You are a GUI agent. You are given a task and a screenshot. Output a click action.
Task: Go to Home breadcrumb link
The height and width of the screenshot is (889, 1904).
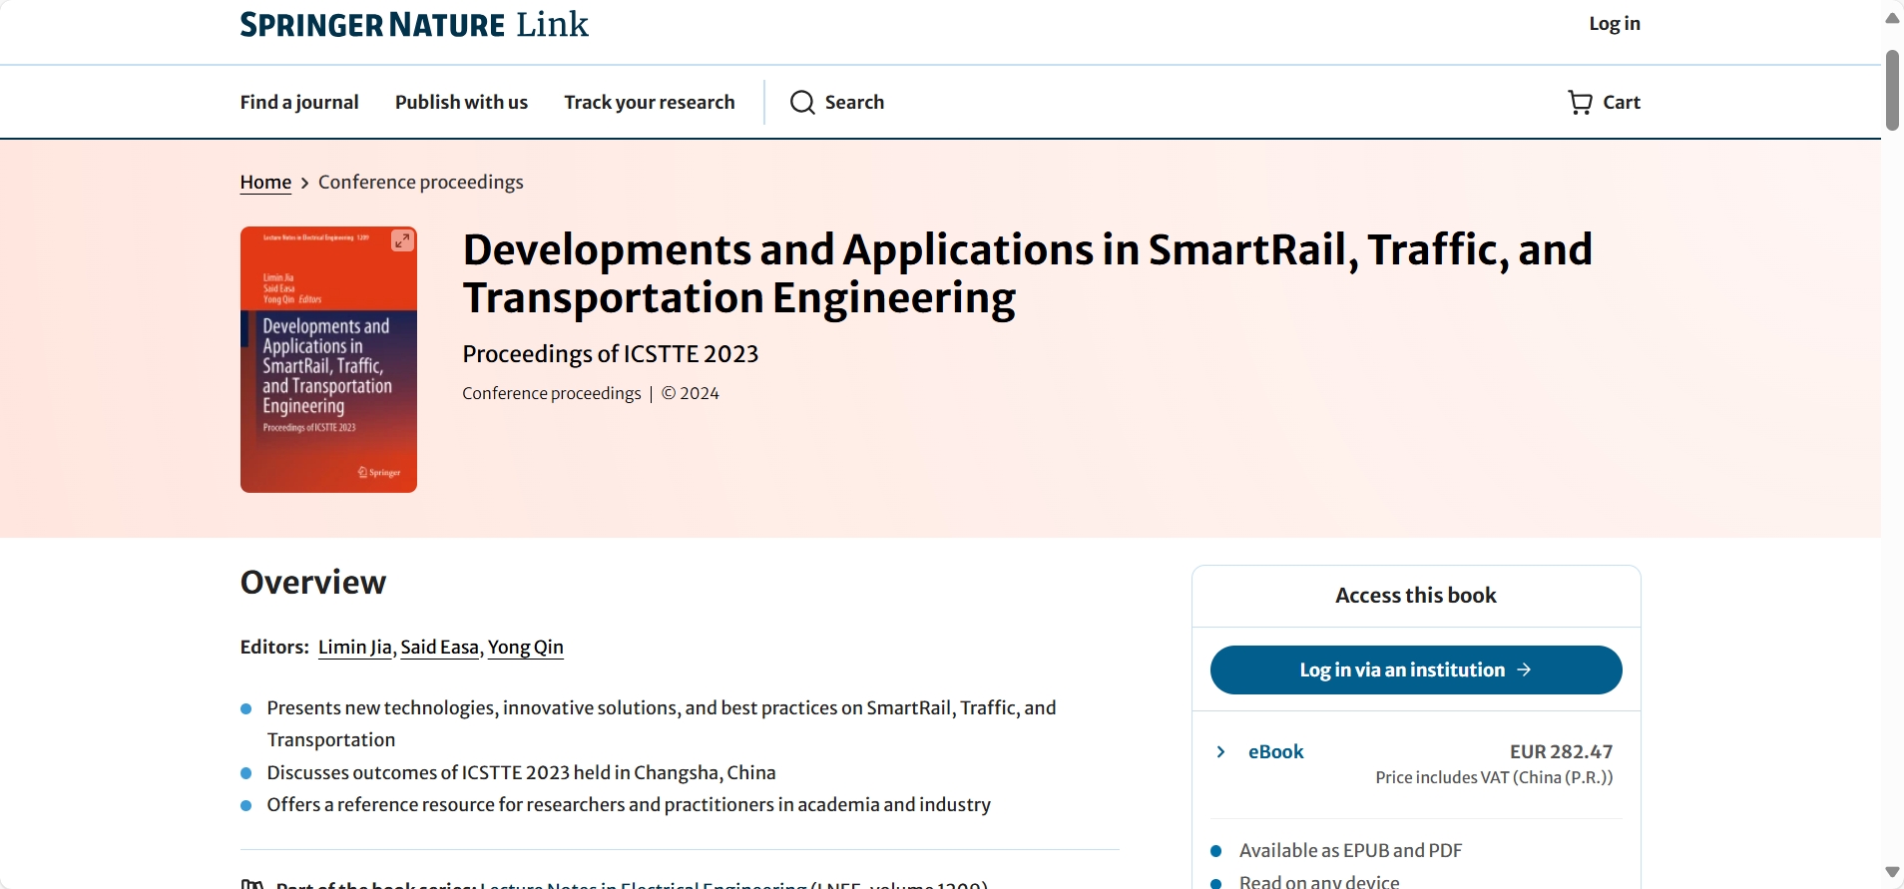click(265, 182)
